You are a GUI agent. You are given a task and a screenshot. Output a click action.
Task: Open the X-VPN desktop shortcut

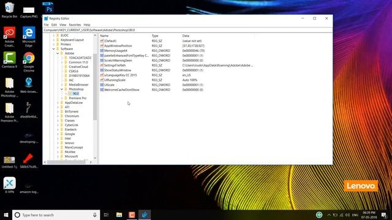coord(10,185)
